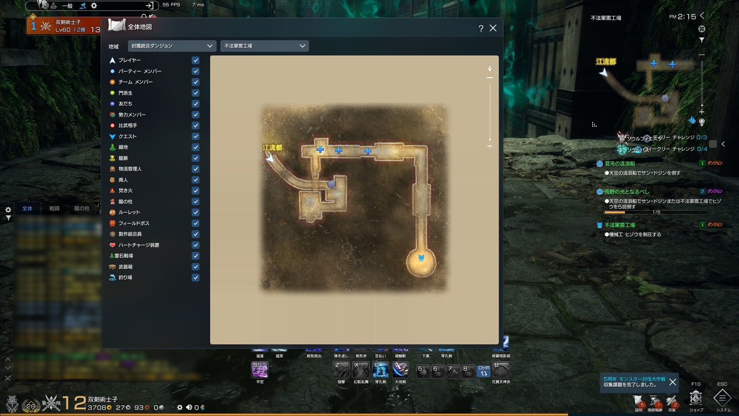The width and height of the screenshot is (739, 416).
Task: Toggle the ハートチャージ装置 checkbox
Action: (195, 245)
